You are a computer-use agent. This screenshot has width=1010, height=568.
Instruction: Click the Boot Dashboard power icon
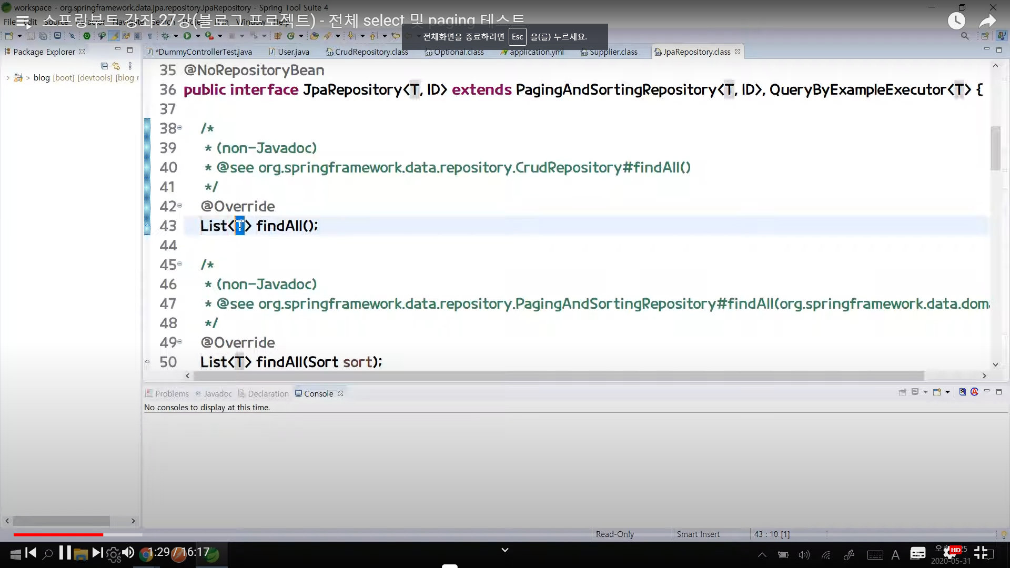(x=87, y=36)
